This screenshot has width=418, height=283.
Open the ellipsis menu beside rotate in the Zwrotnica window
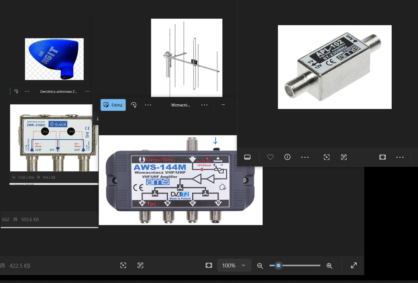(x=27, y=91)
